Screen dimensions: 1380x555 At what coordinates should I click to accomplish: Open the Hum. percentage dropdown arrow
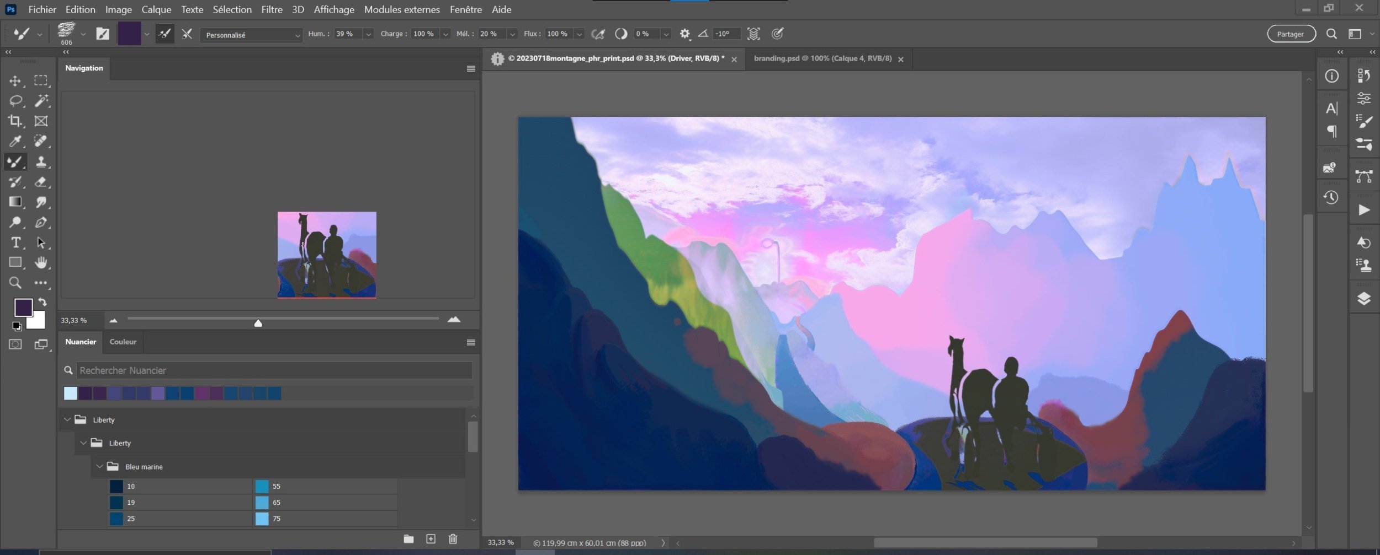pyautogui.click(x=368, y=34)
